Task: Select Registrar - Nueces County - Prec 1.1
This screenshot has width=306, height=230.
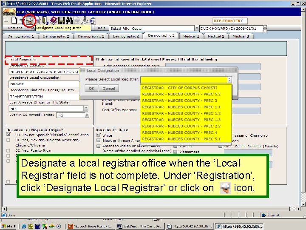Action: click(x=186, y=107)
